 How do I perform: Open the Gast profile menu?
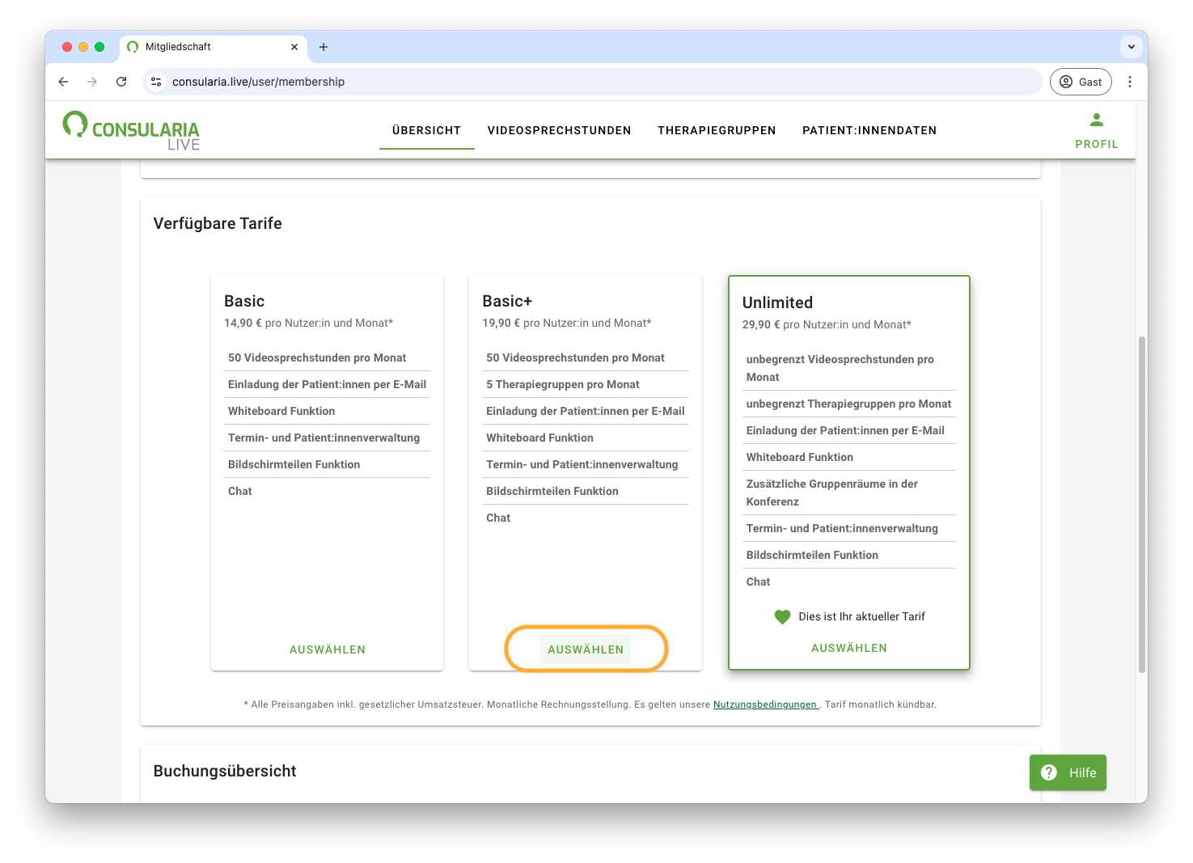tap(1081, 82)
